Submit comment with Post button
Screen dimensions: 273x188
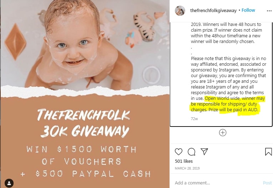(267, 183)
